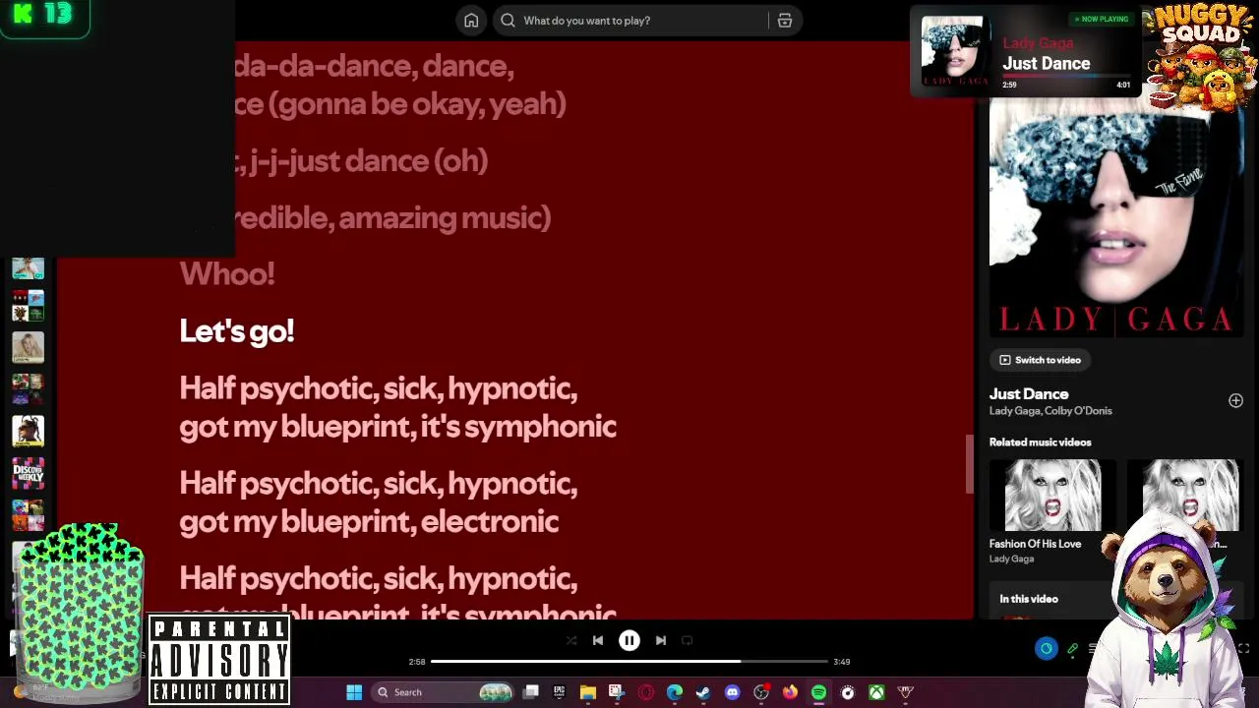Skip to the next track

point(661,640)
